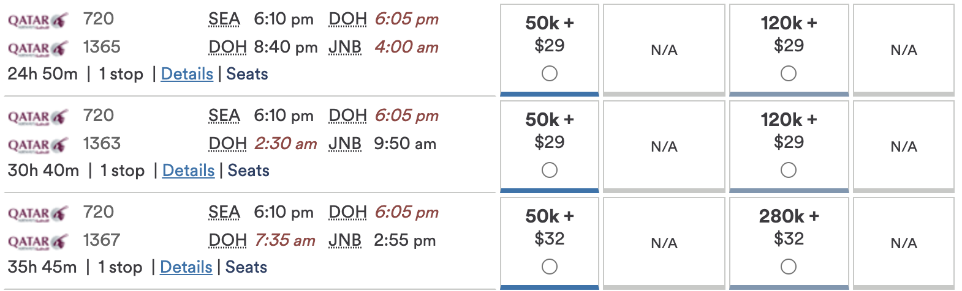This screenshot has height=291, width=962.
Task: Select 120k + $29 fare for flight 1363
Action: [x=789, y=170]
